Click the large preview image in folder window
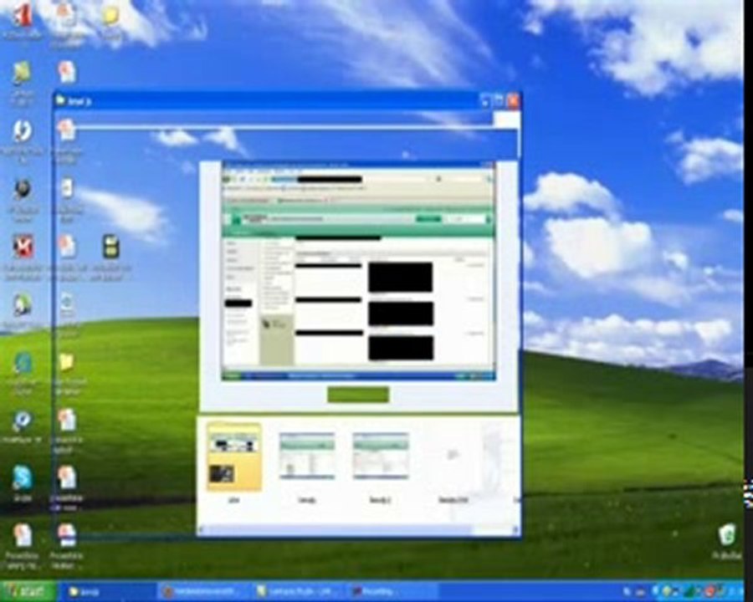This screenshot has width=753, height=602. pos(358,272)
